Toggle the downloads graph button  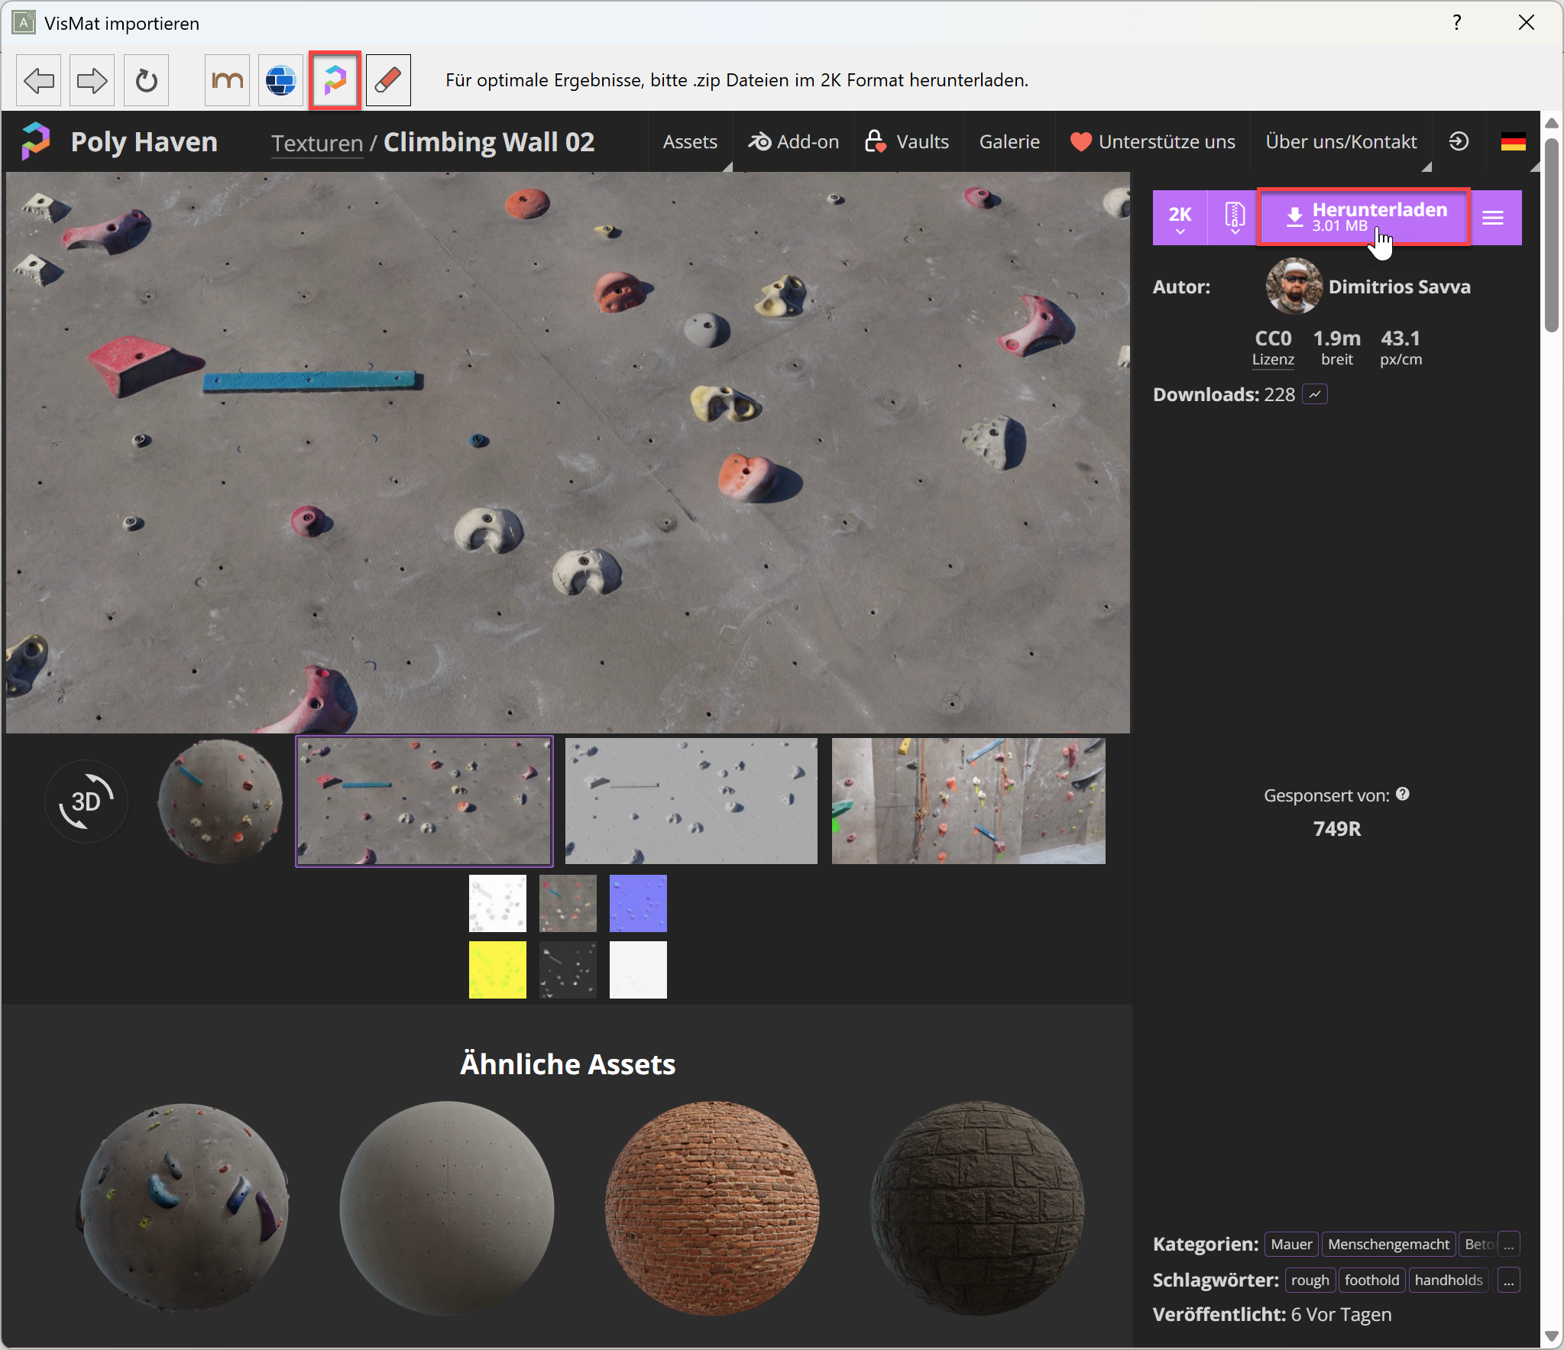[x=1315, y=394]
